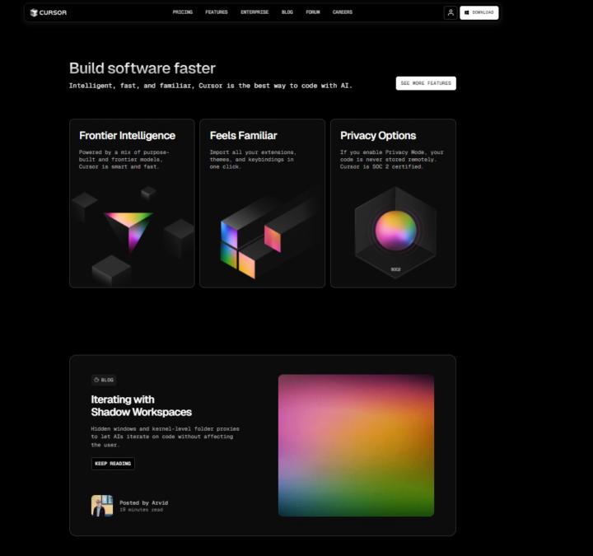Open the Frontier Intelligence card heading
Screen dimensions: 593x556
(x=127, y=136)
